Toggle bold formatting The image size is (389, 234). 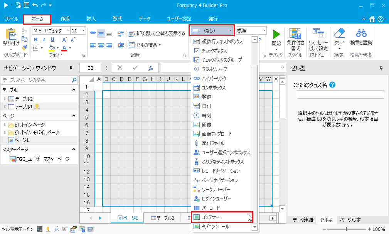pyautogui.click(x=35, y=39)
